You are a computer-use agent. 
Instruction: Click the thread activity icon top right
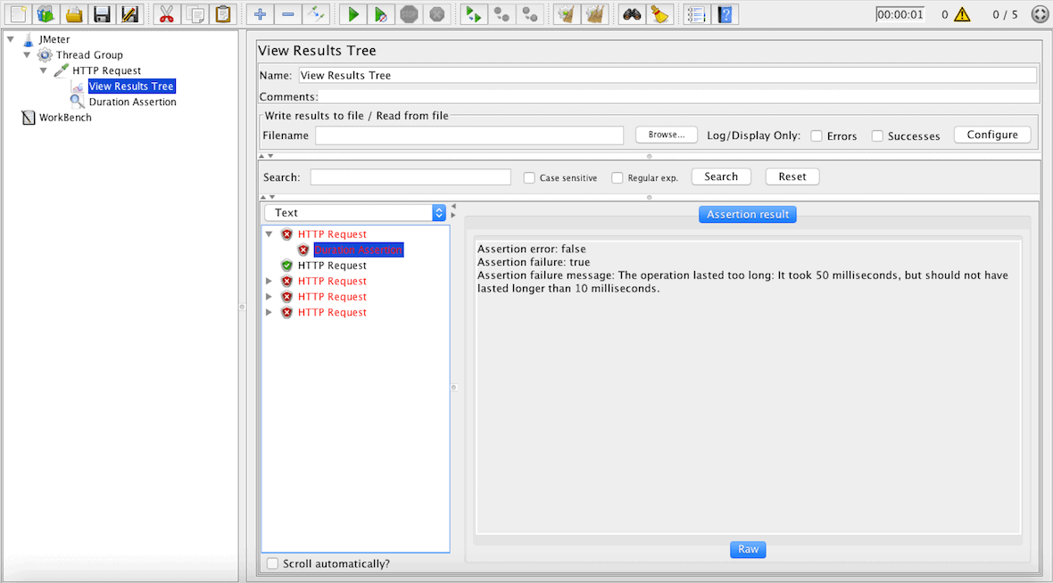click(x=1040, y=14)
